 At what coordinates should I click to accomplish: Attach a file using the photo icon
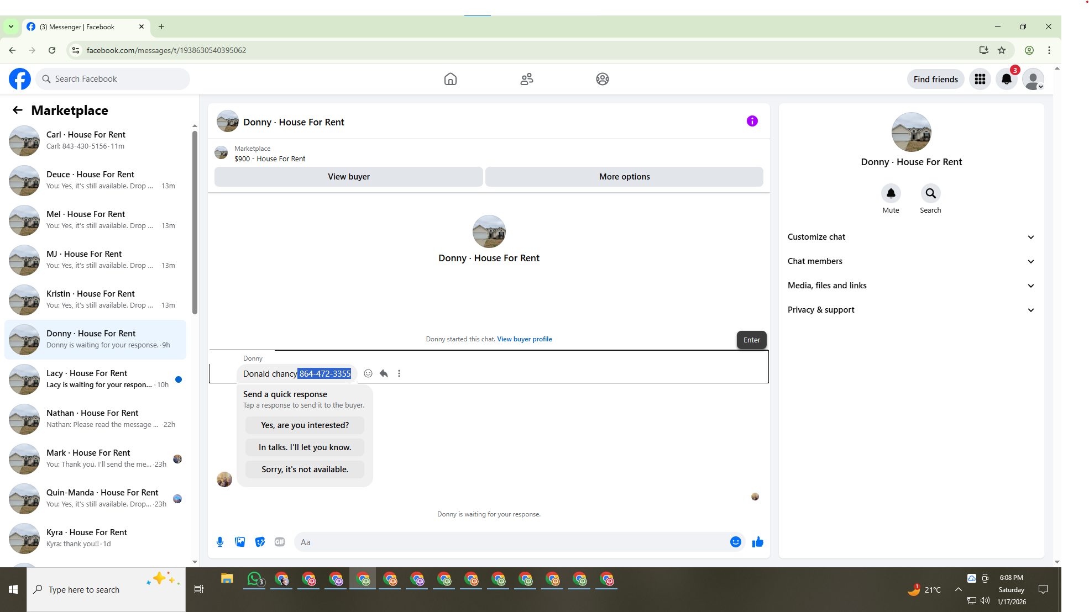[240, 542]
